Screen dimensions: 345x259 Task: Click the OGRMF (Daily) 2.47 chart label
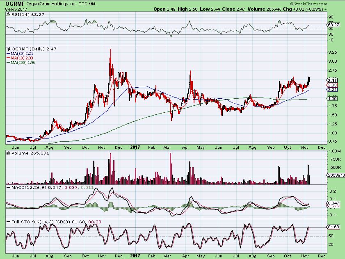(x=34, y=49)
